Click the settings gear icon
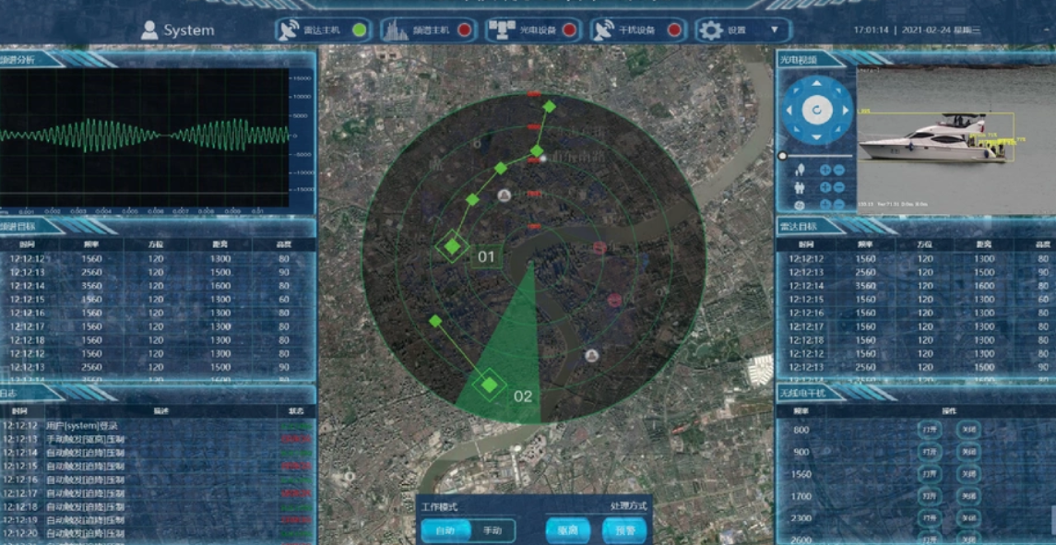The height and width of the screenshot is (545, 1056). click(x=710, y=30)
